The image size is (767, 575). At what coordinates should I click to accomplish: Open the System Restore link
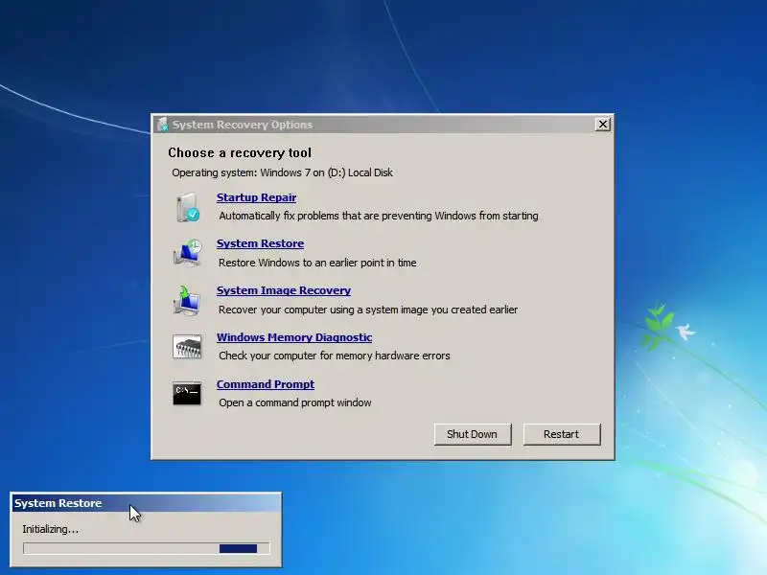click(x=260, y=243)
